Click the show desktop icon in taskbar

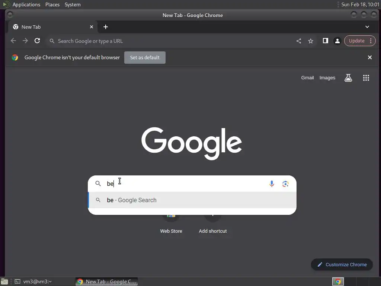pyautogui.click(x=4, y=282)
